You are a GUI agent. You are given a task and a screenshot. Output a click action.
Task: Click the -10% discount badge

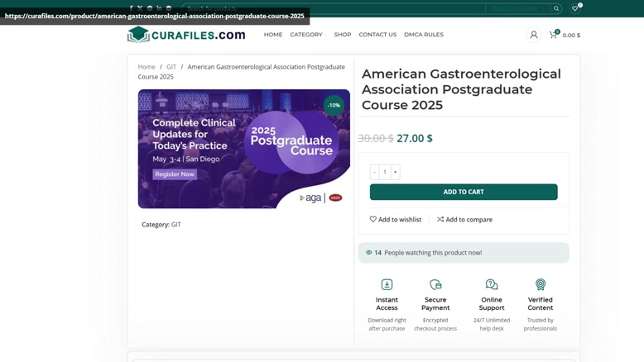click(334, 105)
